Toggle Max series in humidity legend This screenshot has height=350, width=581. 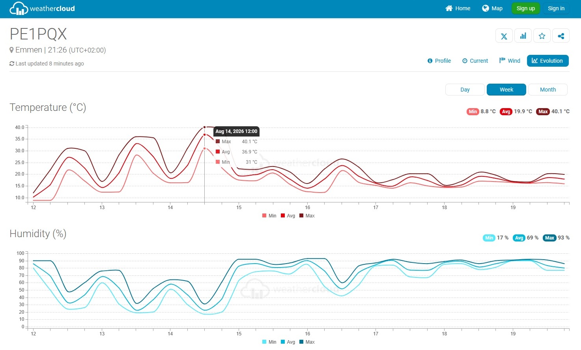(307, 342)
